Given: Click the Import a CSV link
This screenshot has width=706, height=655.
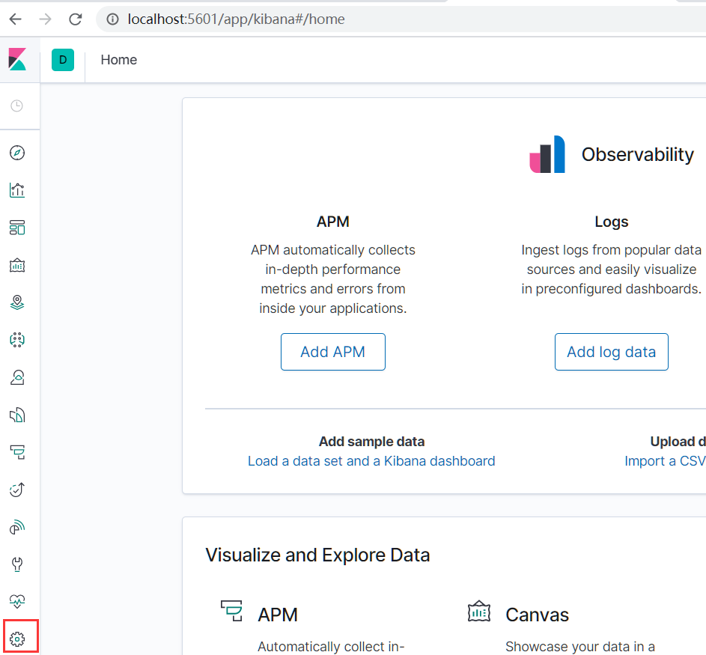Looking at the screenshot, I should pos(665,461).
